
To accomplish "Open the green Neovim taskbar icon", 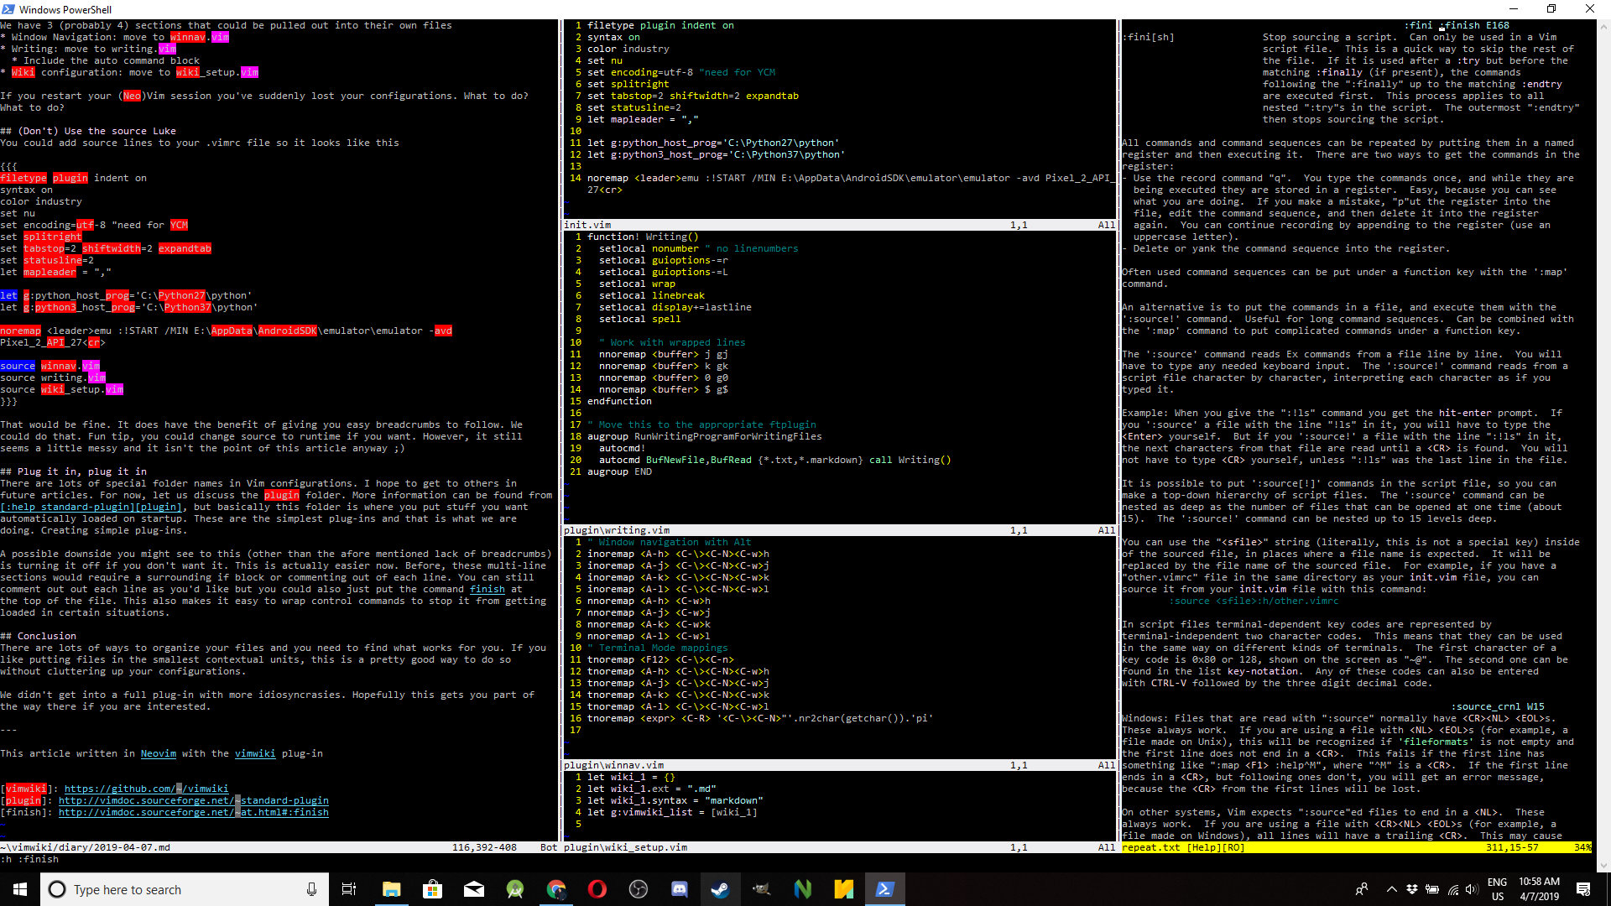I will pyautogui.click(x=802, y=889).
